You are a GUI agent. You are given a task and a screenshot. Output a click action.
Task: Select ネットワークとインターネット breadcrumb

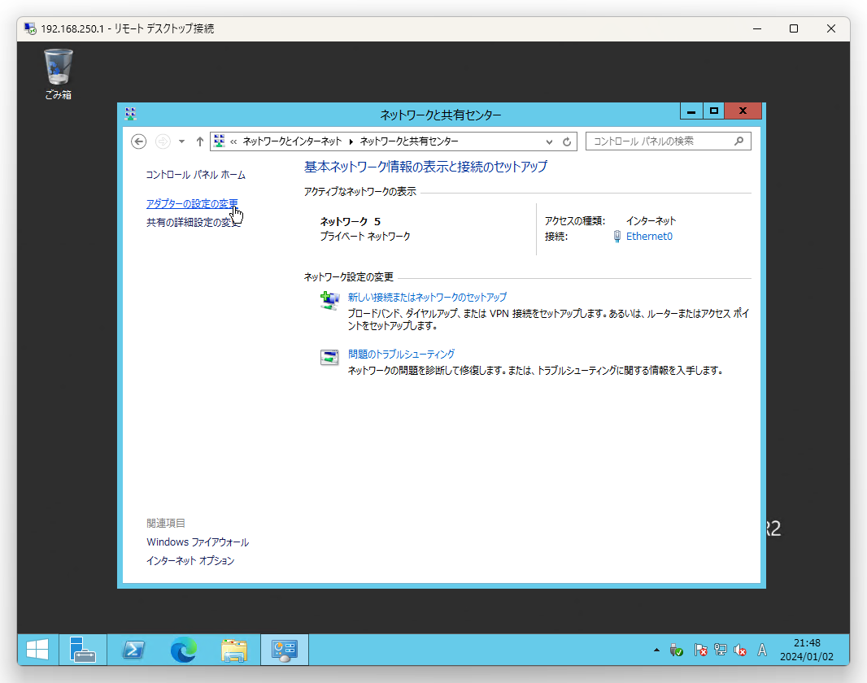pyautogui.click(x=292, y=141)
